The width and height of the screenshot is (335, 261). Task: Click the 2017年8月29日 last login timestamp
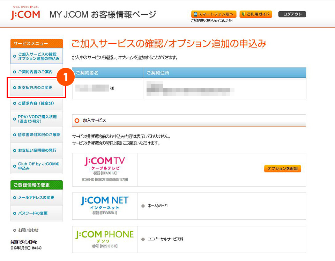coord(26,248)
